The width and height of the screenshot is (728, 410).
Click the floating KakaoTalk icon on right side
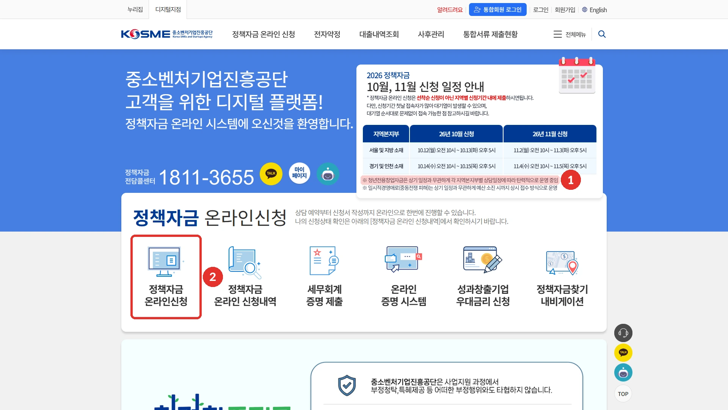623,353
